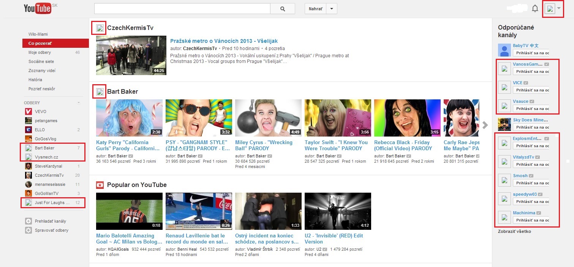
Task: Open Benni Heal author link
Action: pyautogui.click(x=187, y=249)
